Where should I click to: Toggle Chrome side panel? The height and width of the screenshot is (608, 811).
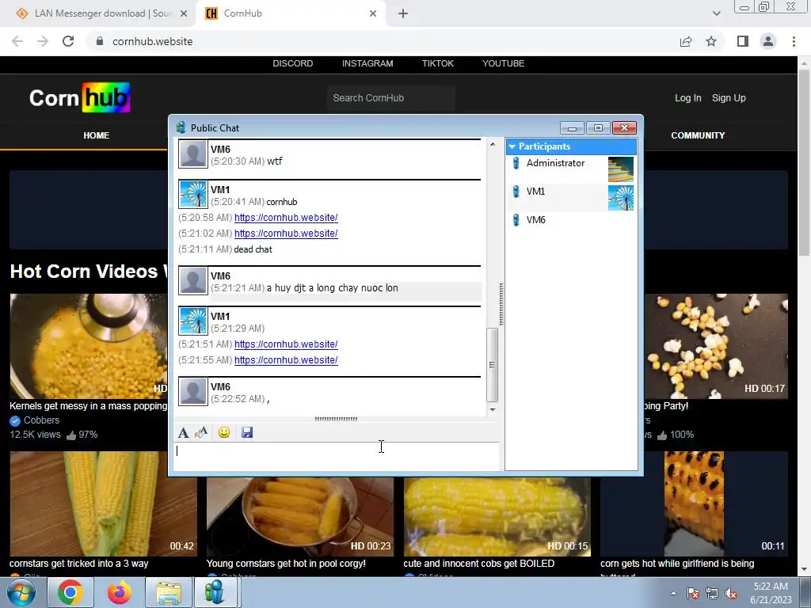743,41
